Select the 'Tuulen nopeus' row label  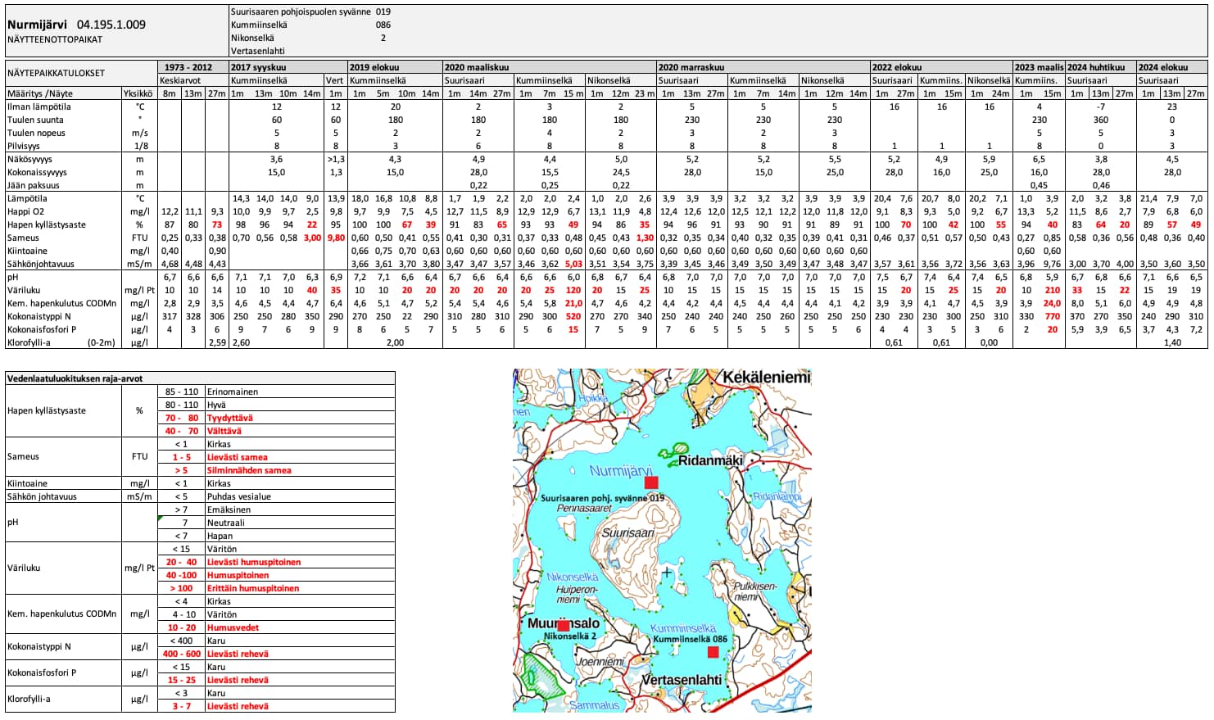coord(36,133)
